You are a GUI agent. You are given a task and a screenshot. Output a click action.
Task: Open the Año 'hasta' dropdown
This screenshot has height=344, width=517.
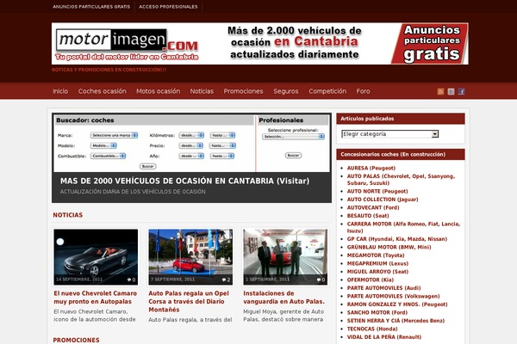click(222, 156)
